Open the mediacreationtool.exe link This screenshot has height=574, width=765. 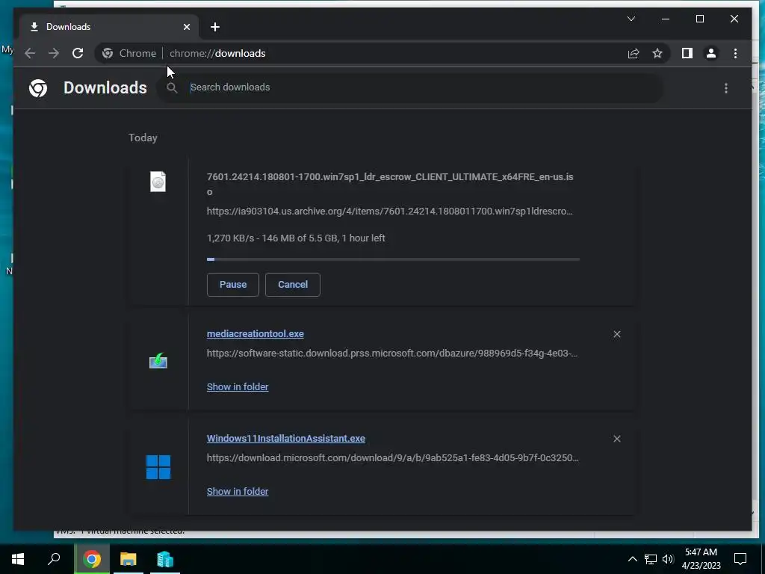point(255,334)
